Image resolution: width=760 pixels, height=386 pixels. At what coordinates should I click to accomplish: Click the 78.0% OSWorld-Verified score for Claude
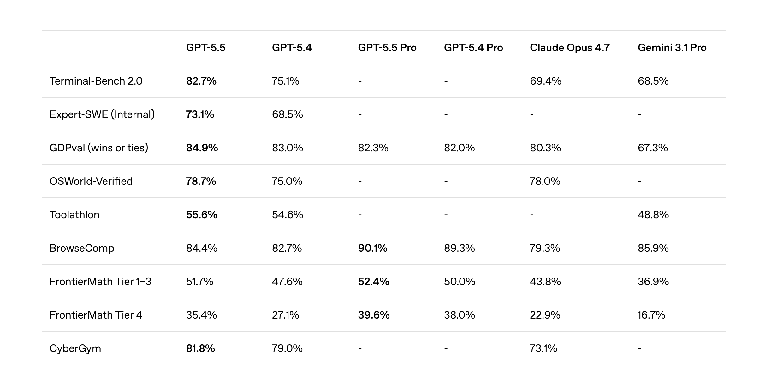pyautogui.click(x=545, y=181)
